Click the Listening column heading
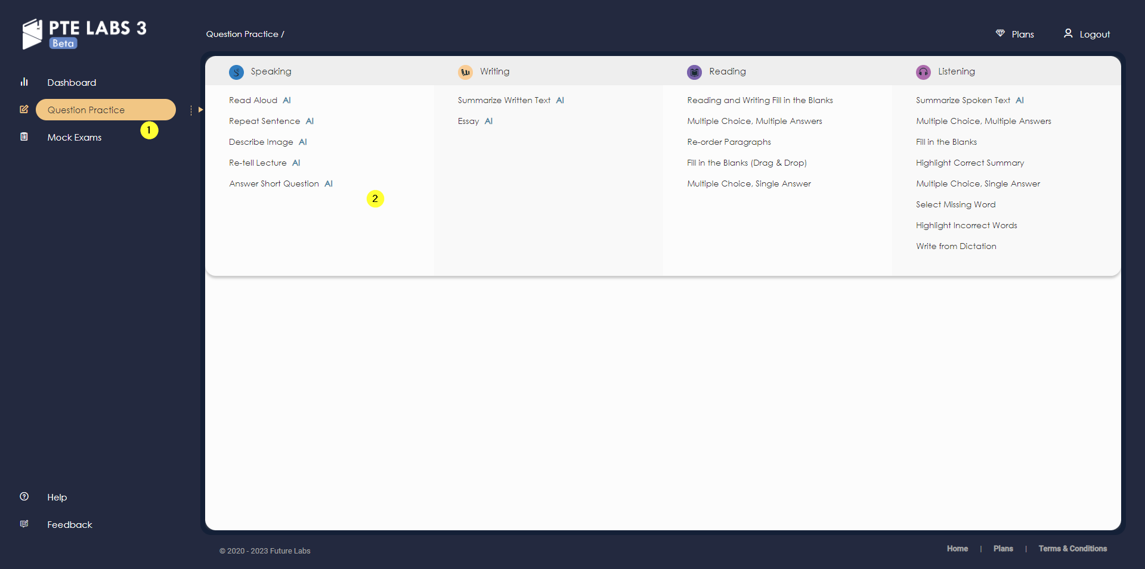Viewport: 1145px width, 569px height. 957,71
